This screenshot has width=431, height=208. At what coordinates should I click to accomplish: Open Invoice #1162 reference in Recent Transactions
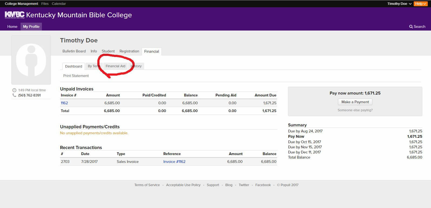pos(174,162)
